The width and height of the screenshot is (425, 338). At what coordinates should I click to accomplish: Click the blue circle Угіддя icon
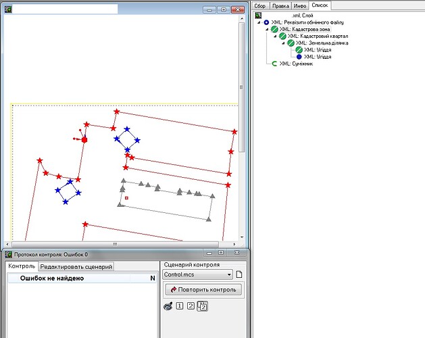(x=299, y=57)
